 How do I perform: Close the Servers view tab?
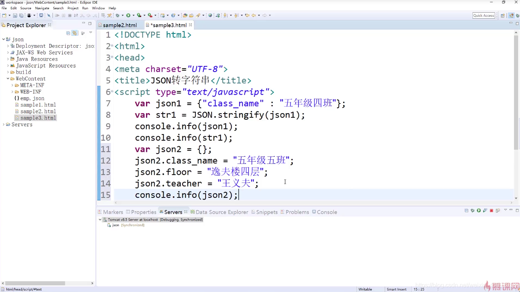(x=186, y=212)
